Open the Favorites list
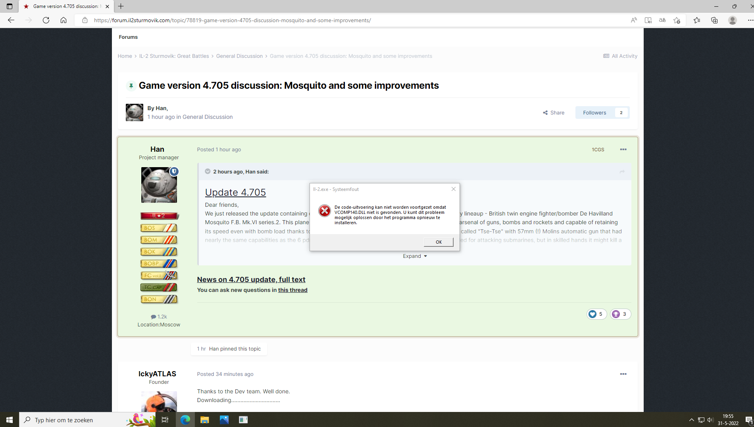 [x=697, y=20]
